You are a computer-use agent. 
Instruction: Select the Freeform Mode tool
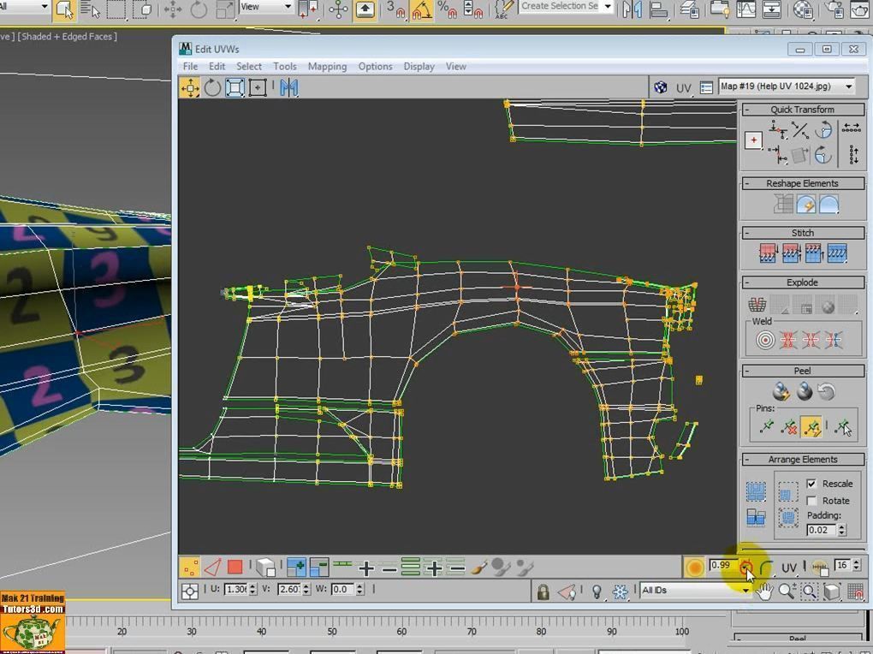258,87
